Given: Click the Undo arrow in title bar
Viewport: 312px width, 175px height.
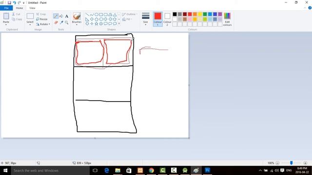Looking at the screenshot, I should coord(14,3).
